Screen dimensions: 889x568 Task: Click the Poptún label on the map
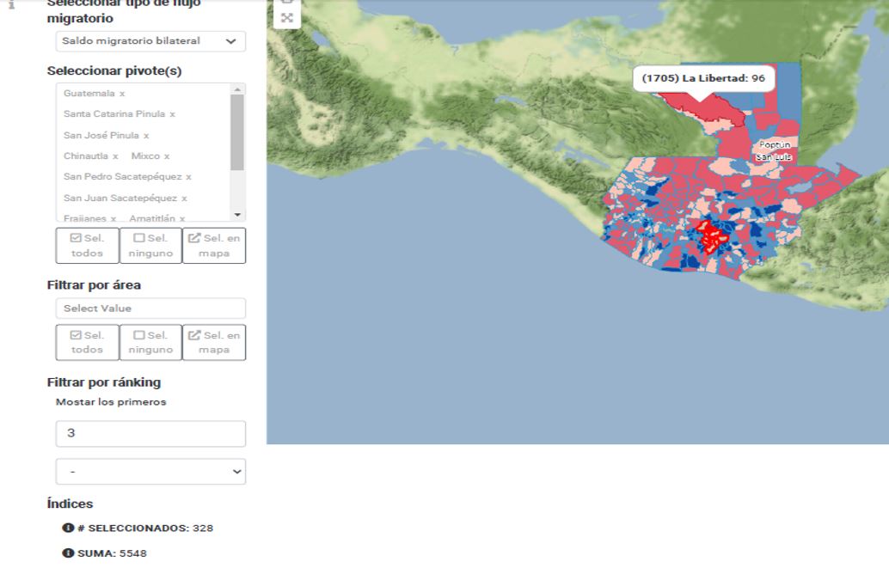[775, 144]
